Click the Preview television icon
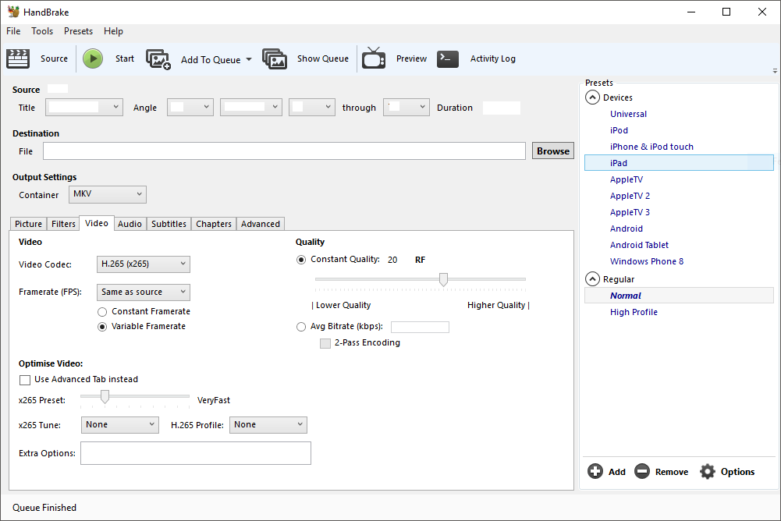This screenshot has height=521, width=781. coord(374,58)
